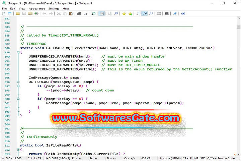Undo the last edit with the left arrow icon
Viewport: 241px width, 161px height.
point(45,14)
